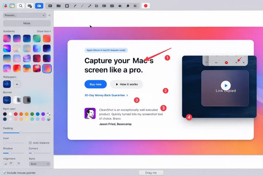This screenshot has height=176, width=263.
Task: Click the four-dot grid icon in the toolbar
Action: click(135, 6)
